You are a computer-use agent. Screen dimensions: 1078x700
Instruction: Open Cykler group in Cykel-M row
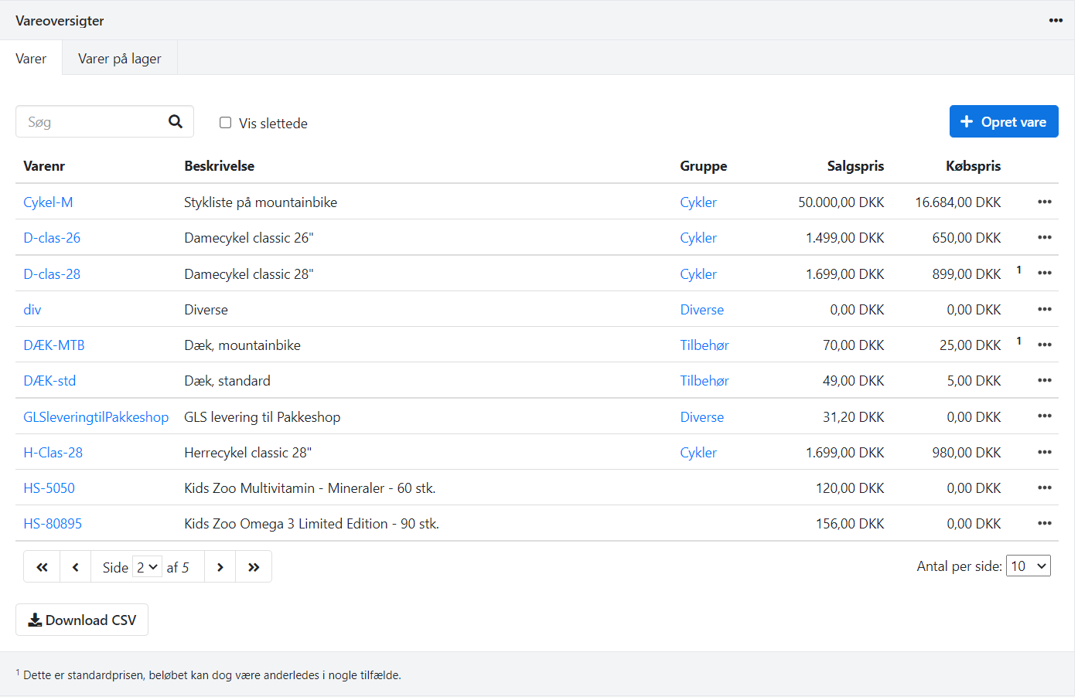coord(698,202)
